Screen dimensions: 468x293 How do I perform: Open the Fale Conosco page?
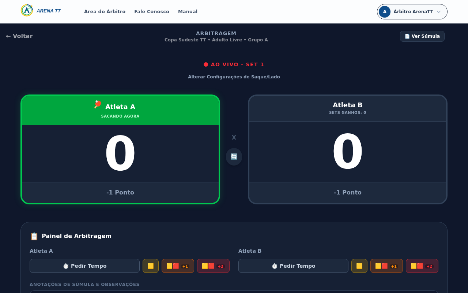(x=152, y=12)
